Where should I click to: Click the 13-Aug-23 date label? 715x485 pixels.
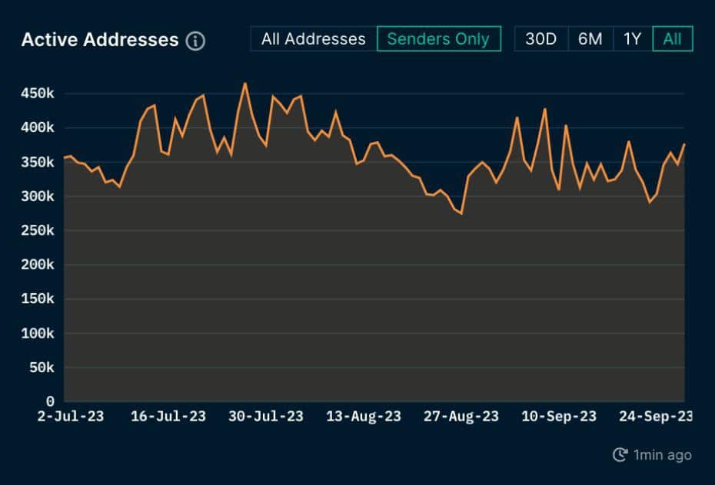coord(364,416)
